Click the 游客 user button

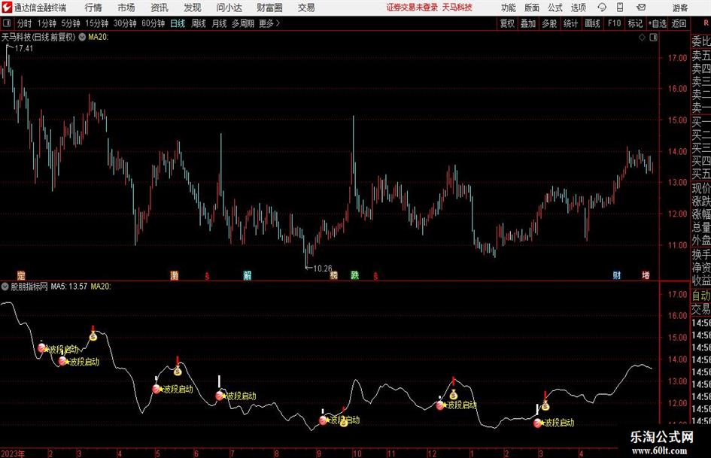coord(679,8)
